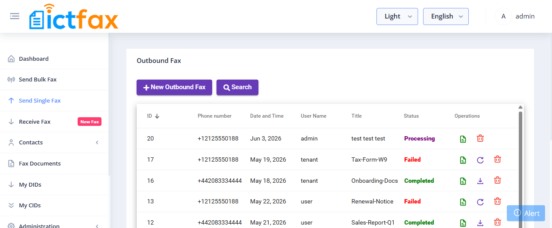552x228 pixels.
Task: Click the date May 19, 2026
Action: coord(268,159)
